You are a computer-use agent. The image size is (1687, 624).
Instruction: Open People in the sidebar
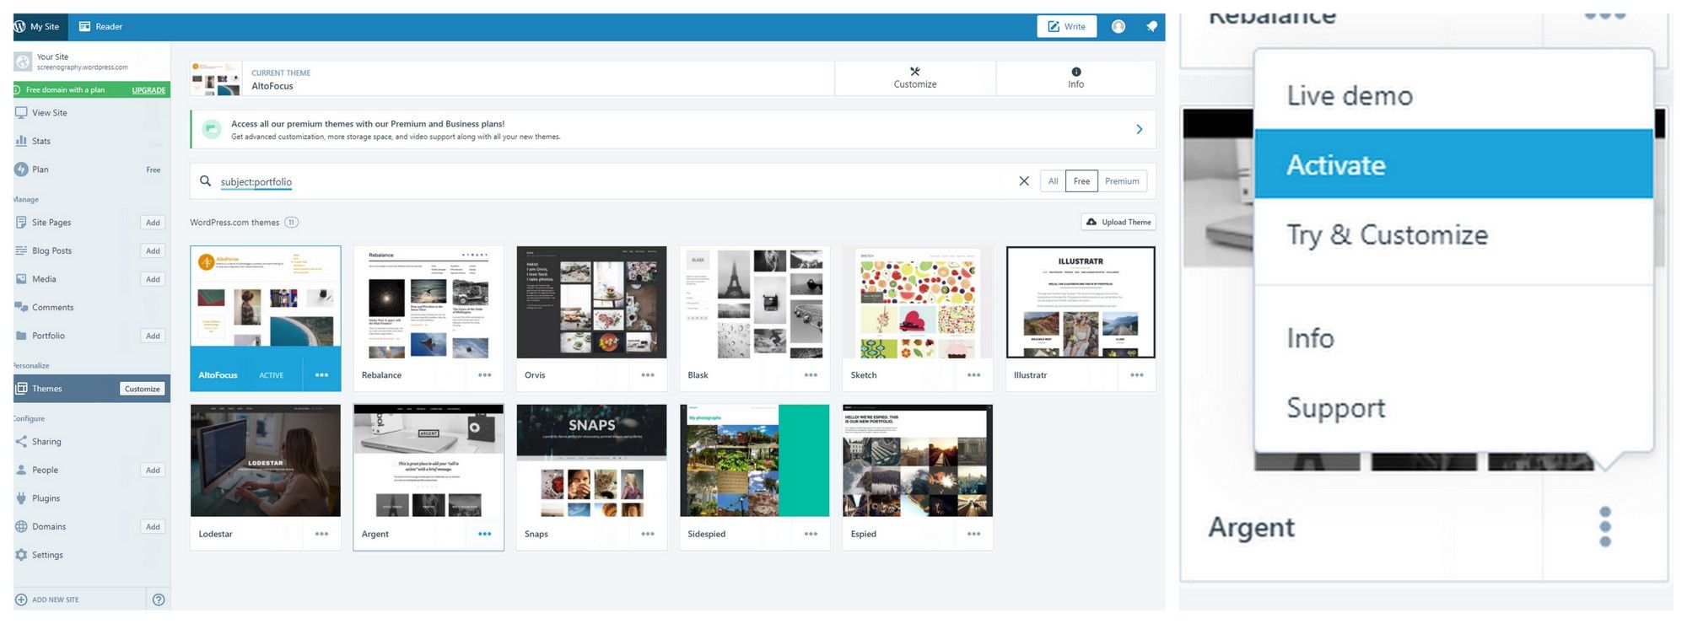(x=45, y=471)
